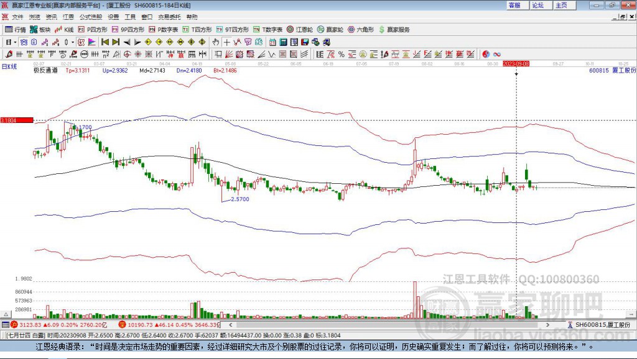
Task: Click the 600815 厦工股份 stock label
Action: 612,70
